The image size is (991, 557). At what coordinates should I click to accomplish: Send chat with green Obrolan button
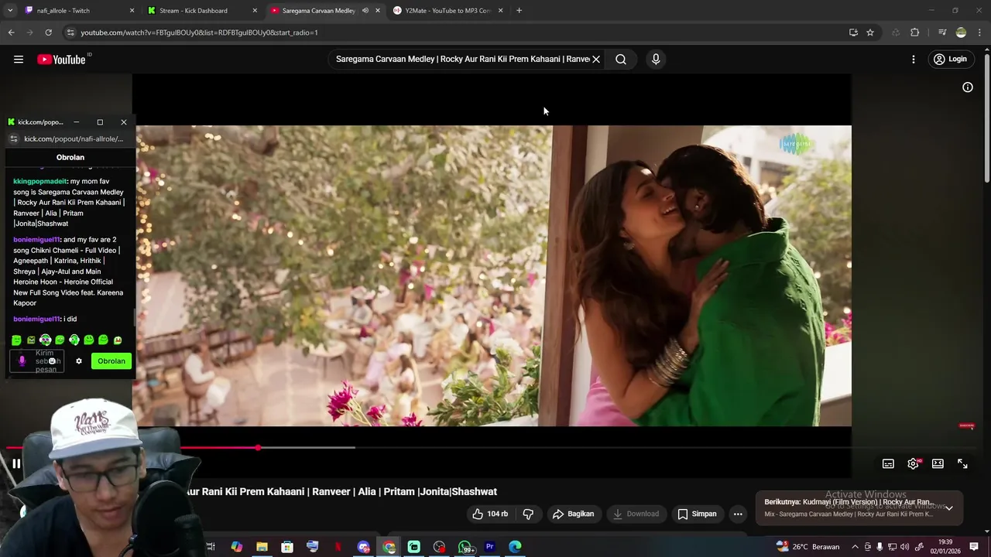(x=111, y=361)
